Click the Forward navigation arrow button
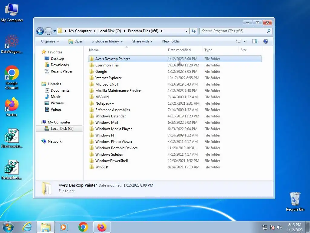Image resolution: width=310 pixels, height=233 pixels. 48,31
